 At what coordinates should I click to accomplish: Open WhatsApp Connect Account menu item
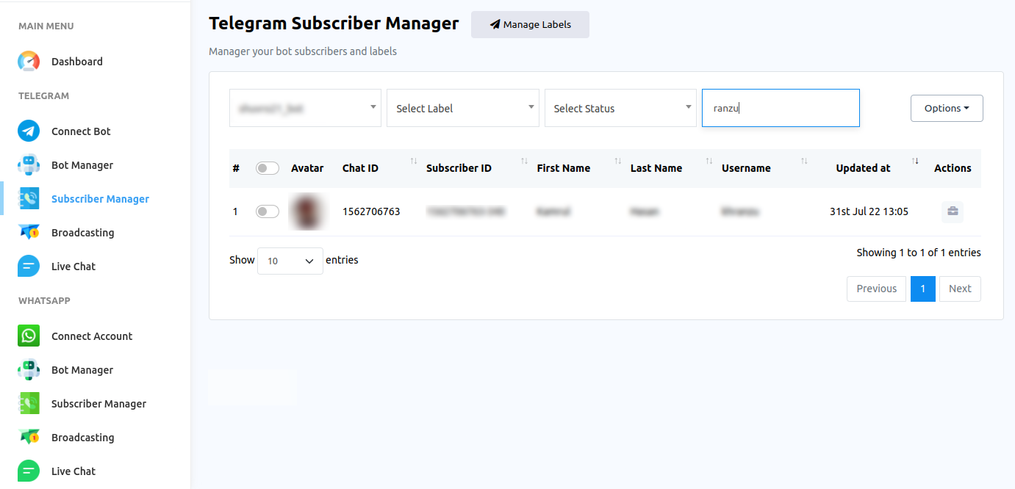[92, 336]
